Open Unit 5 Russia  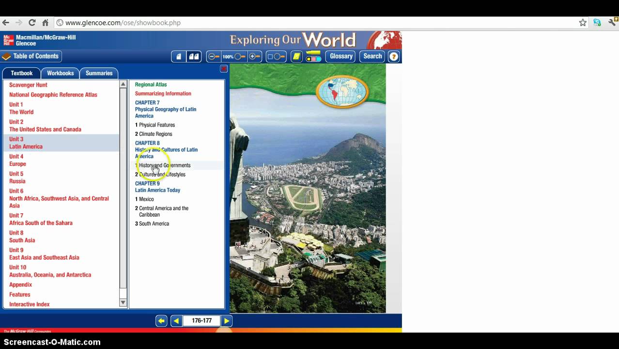[x=17, y=177]
